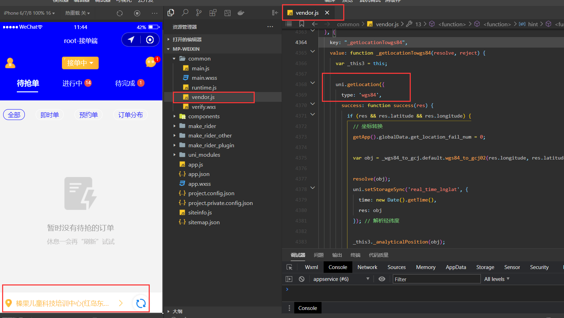Click the simulator refresh icon
The width and height of the screenshot is (564, 318).
[120, 13]
